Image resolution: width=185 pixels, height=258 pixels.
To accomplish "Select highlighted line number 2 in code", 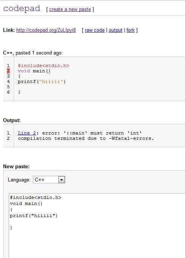I will click(x=8, y=71).
